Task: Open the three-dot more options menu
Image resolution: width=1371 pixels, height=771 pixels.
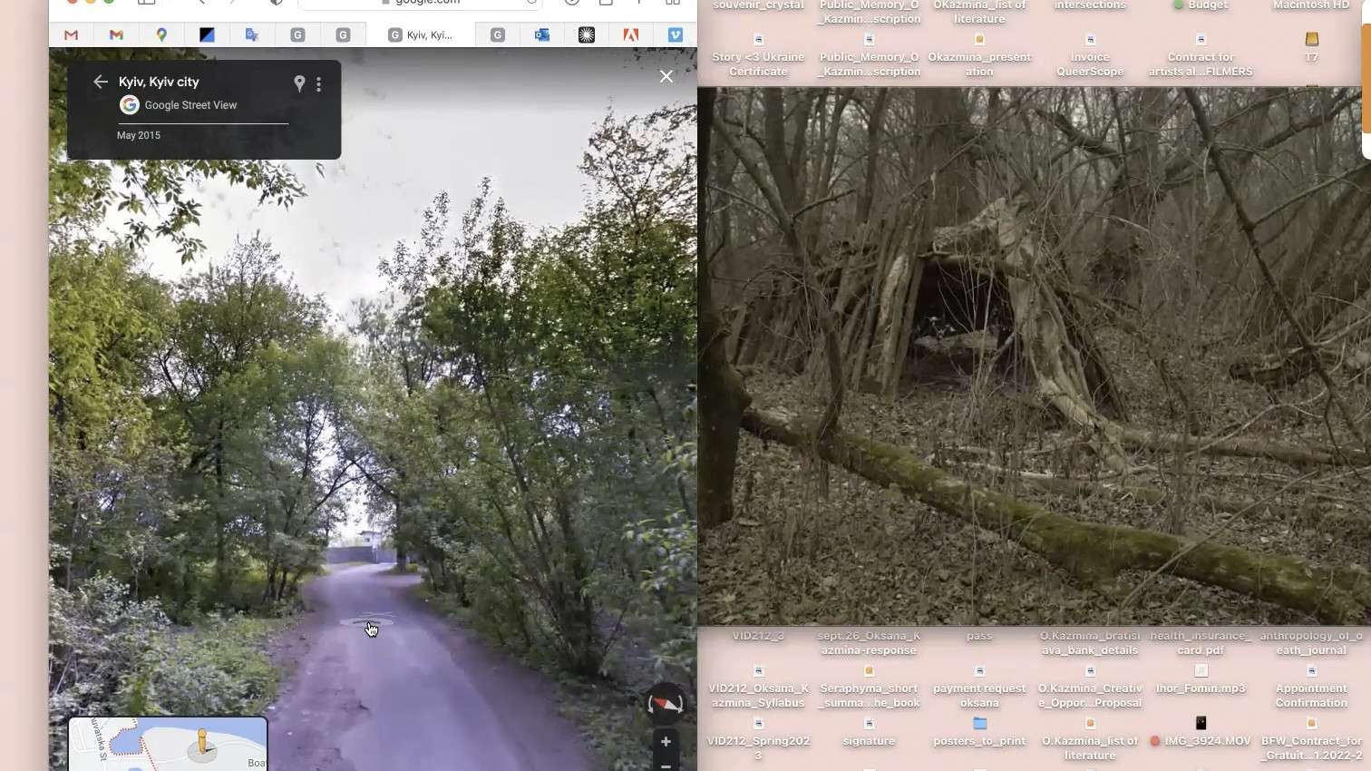Action: (x=318, y=84)
